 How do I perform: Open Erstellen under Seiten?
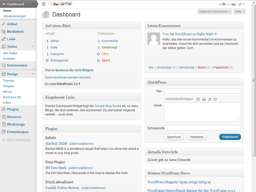9,58
